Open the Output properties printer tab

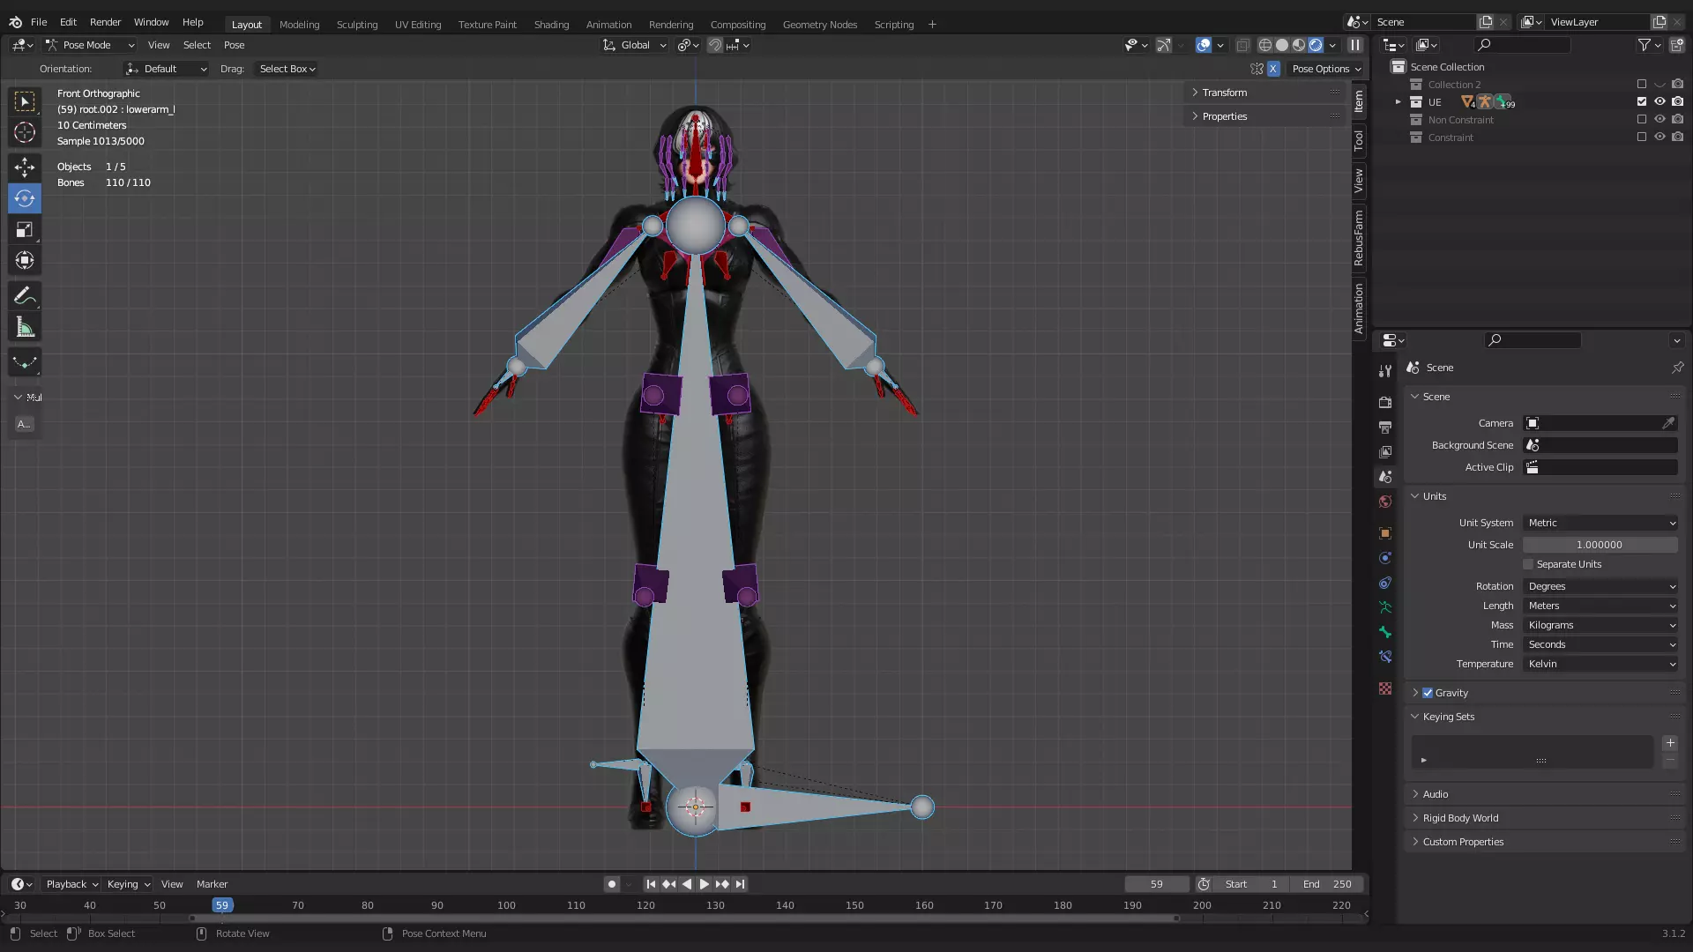pyautogui.click(x=1385, y=427)
